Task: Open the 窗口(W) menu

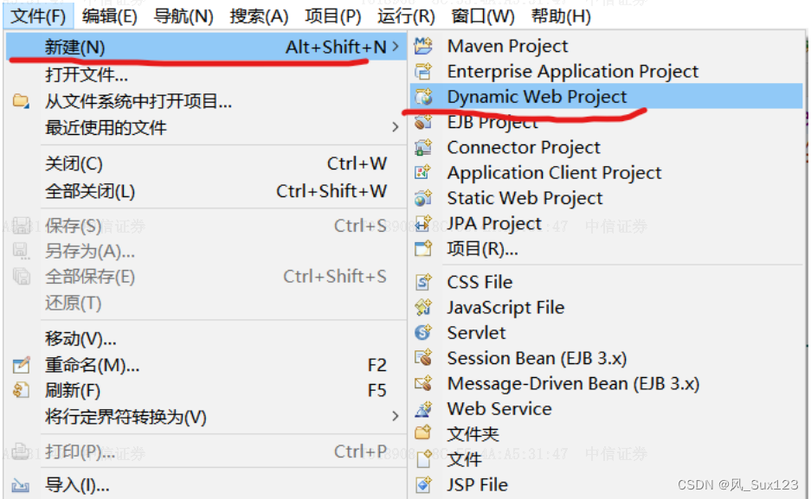Action: pyautogui.click(x=483, y=16)
